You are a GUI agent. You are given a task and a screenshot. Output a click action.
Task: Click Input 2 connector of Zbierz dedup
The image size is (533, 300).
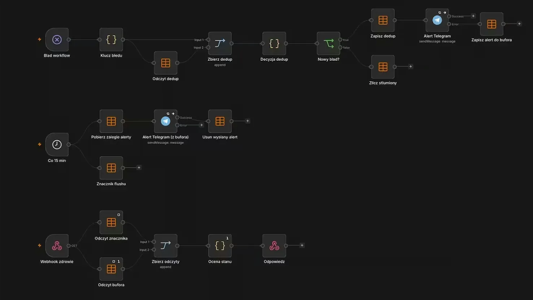point(208,47)
